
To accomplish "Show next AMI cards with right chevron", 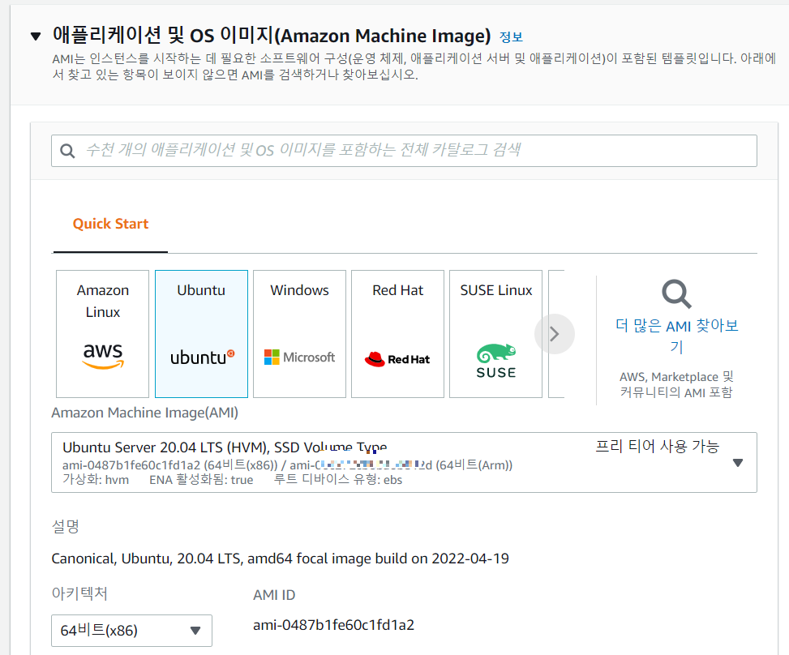I will click(x=555, y=334).
